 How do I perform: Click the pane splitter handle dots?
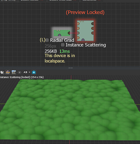point(70,68)
